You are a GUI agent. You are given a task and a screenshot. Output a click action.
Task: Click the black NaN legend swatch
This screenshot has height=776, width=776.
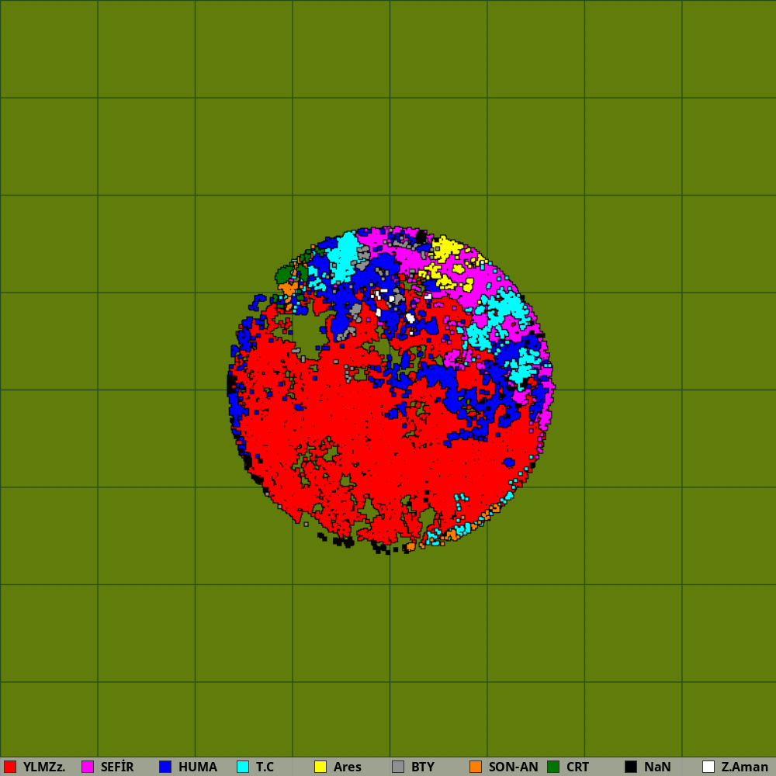pyautogui.click(x=631, y=767)
